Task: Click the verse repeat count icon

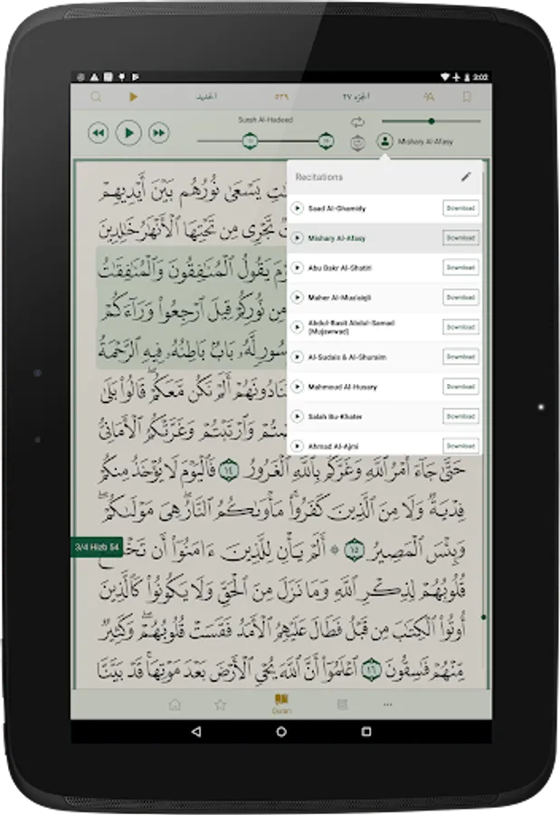Action: 357,142
